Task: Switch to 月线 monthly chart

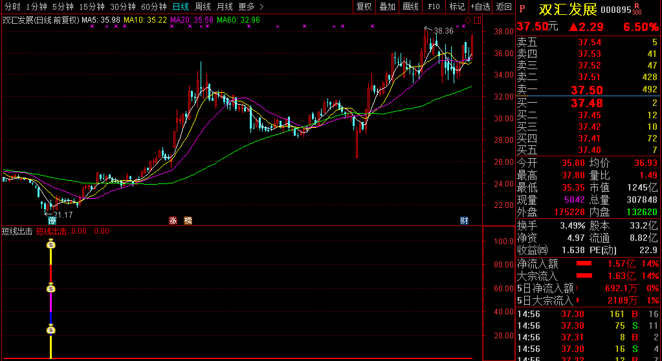Action: coord(225,6)
